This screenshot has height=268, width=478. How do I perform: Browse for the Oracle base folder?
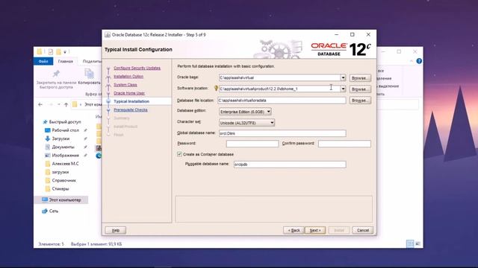pos(360,78)
